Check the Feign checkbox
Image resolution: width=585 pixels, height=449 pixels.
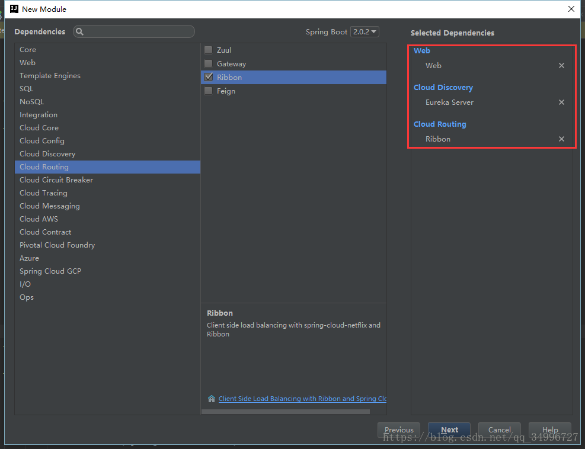[x=209, y=91]
